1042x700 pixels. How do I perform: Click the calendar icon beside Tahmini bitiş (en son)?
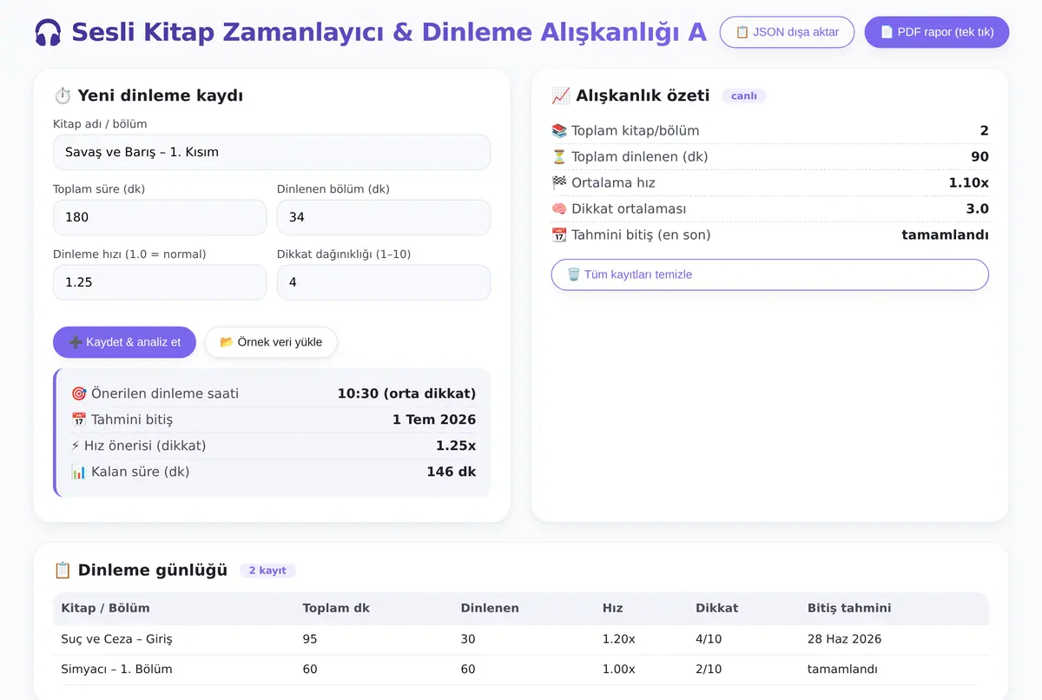(x=559, y=235)
